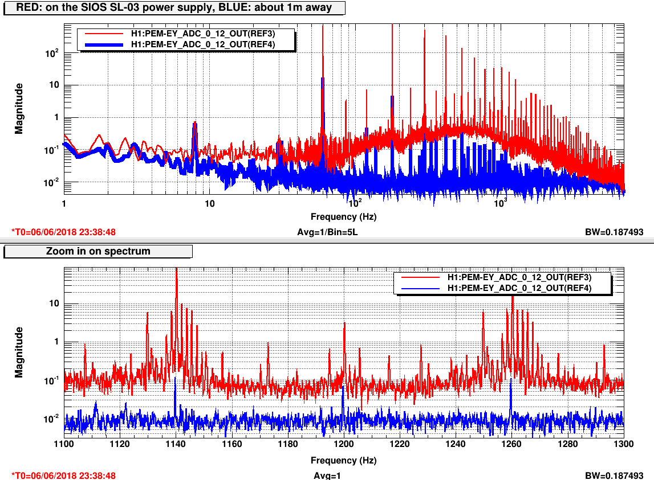Select the red REF3 line sample in top legend

104,34
